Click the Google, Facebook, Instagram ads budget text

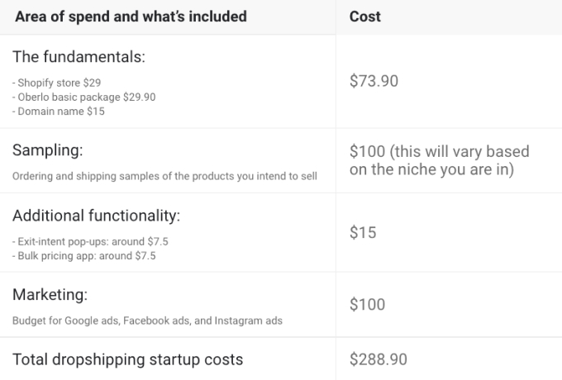pyautogui.click(x=147, y=321)
